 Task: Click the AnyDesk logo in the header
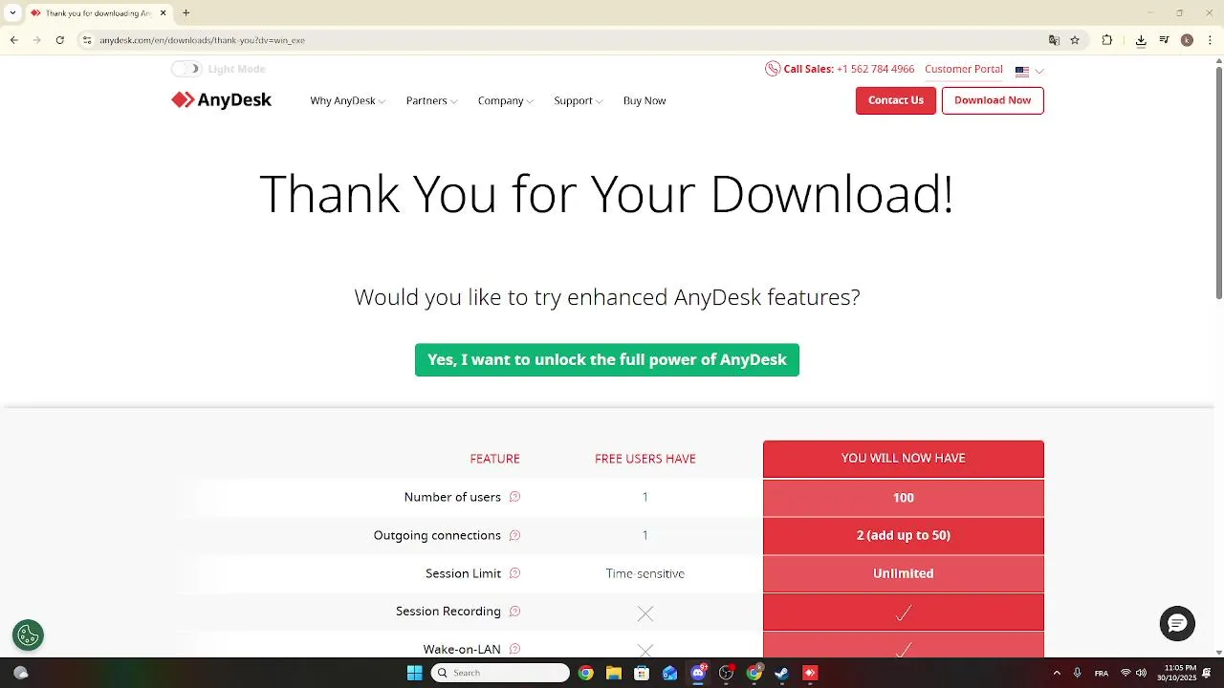tap(221, 100)
